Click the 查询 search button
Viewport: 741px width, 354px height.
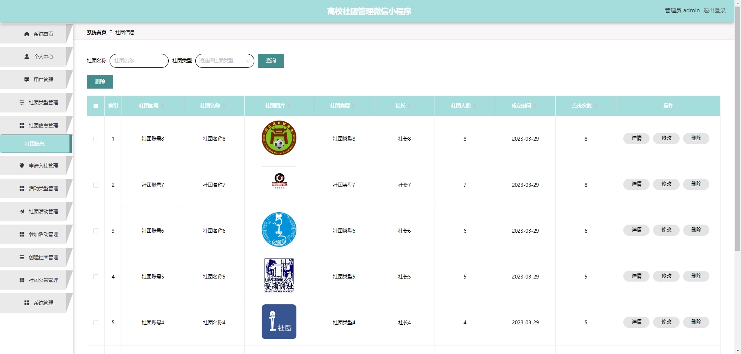pyautogui.click(x=271, y=61)
